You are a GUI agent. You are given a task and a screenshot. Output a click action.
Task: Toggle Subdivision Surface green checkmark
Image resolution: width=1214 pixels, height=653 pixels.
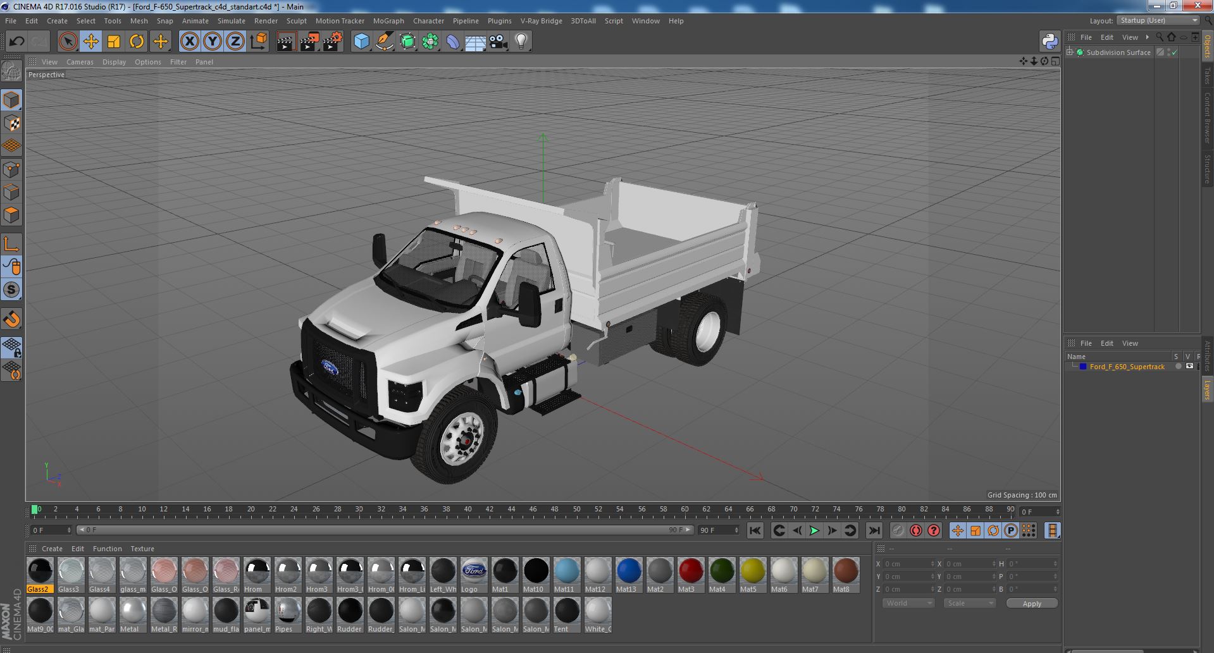pos(1174,52)
